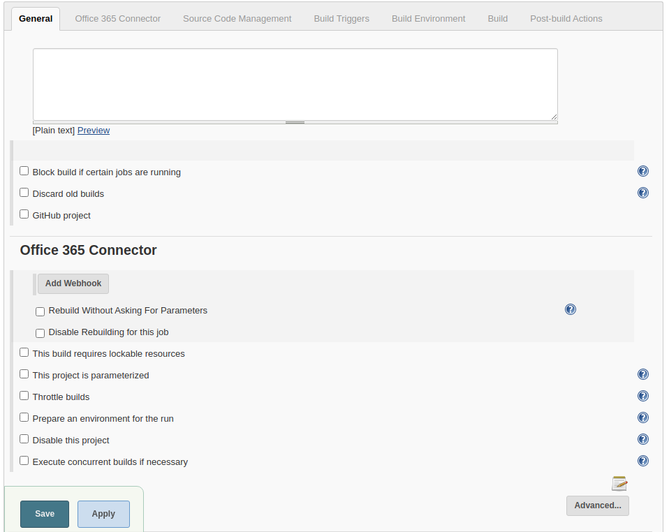Open help for This project is parameterized
The height and width of the screenshot is (532, 669).
643,374
